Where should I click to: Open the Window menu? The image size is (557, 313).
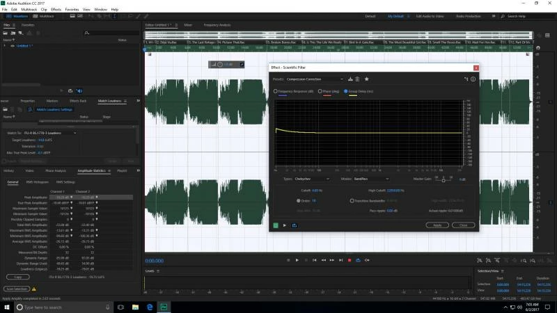coord(100,10)
